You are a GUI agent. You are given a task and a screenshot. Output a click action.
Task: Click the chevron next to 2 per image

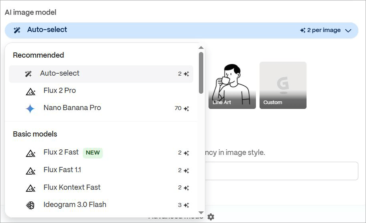pos(348,30)
